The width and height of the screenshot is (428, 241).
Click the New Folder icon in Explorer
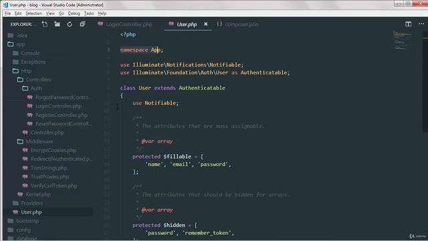[x=57, y=24]
